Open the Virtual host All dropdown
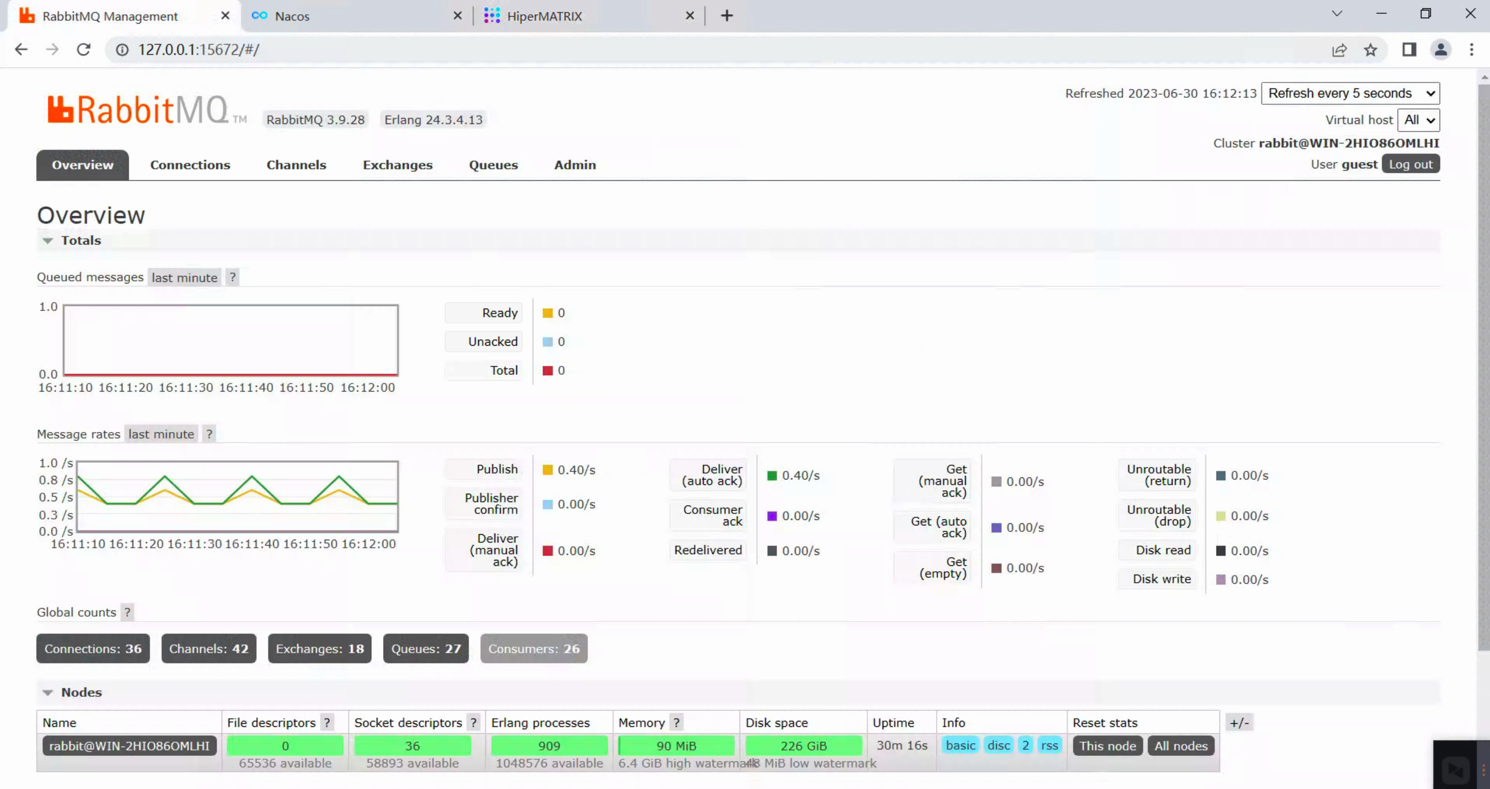The height and width of the screenshot is (789, 1490). click(x=1419, y=120)
